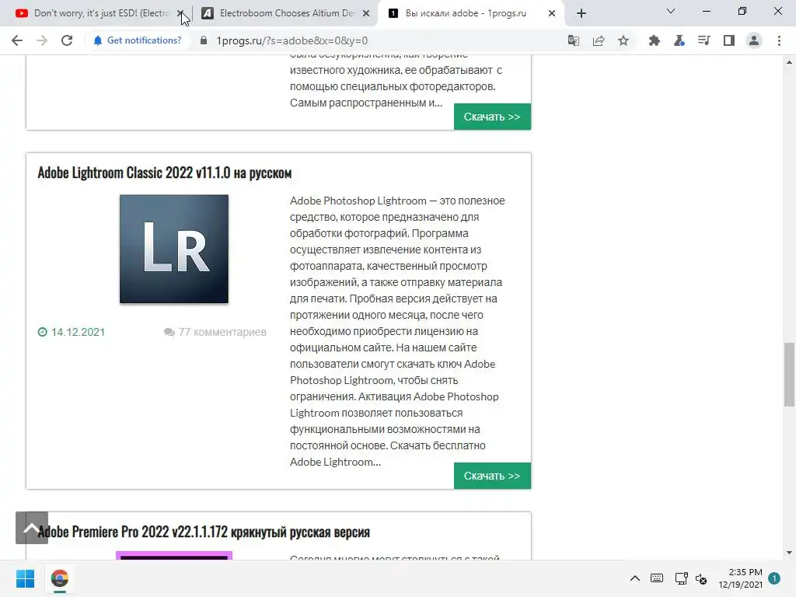Image resolution: width=796 pixels, height=597 pixels.
Task: Open notification center badge
Action: point(774,578)
